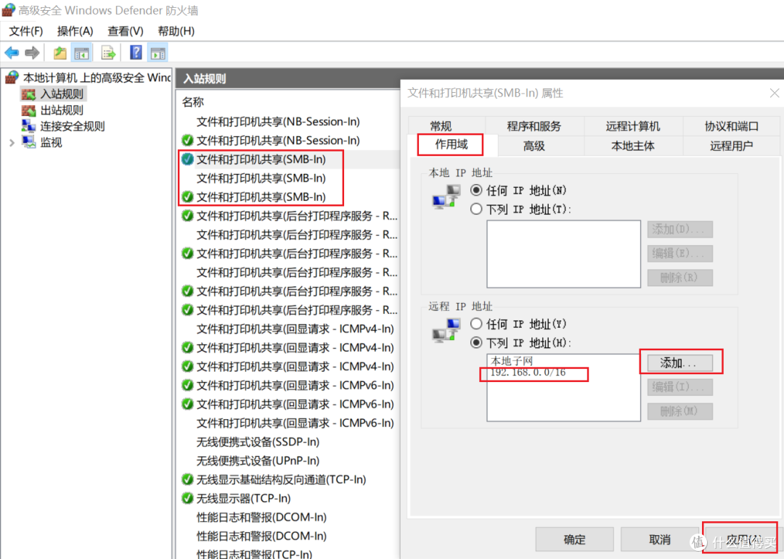Open the 操作(A) menu

click(x=75, y=31)
